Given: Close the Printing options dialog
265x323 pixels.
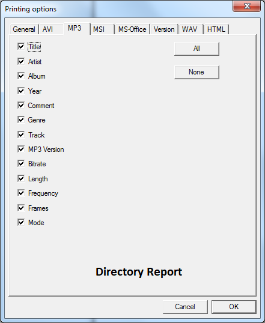Looking at the screenshot, I should (x=246, y=6).
